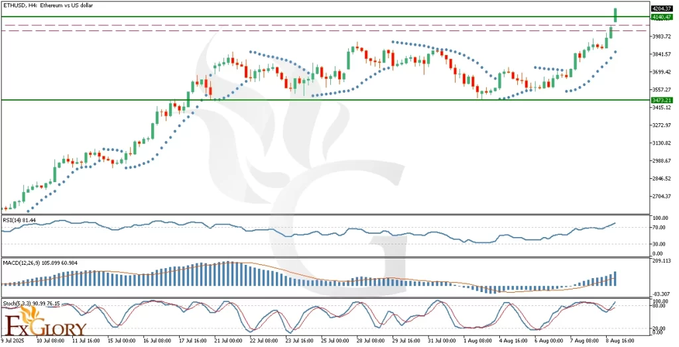Click the time axis label '9 Jul 2025'

[x=13, y=340]
